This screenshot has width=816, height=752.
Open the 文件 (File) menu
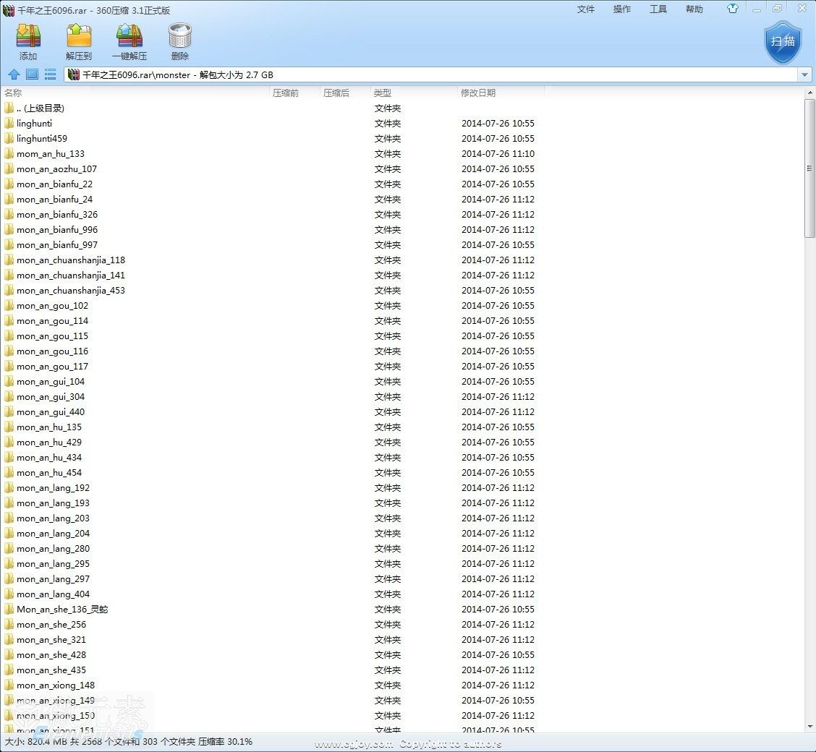coord(586,9)
